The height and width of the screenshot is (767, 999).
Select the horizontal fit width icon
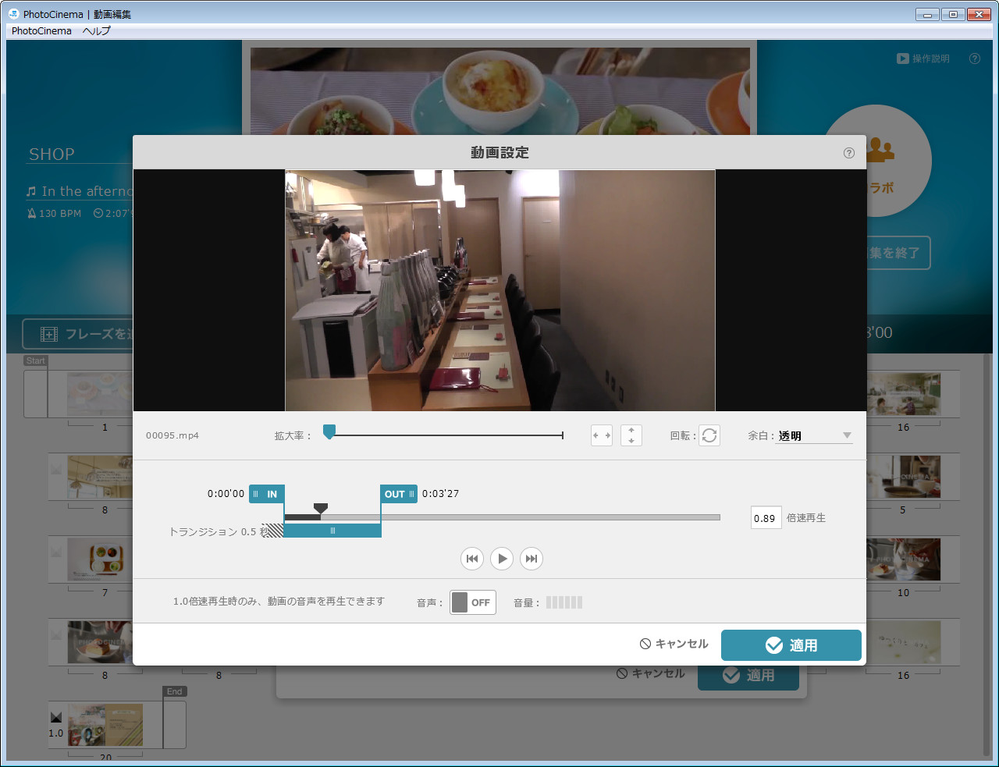click(601, 435)
